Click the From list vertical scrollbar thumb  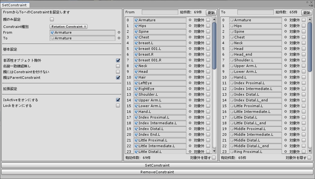tap(214, 46)
